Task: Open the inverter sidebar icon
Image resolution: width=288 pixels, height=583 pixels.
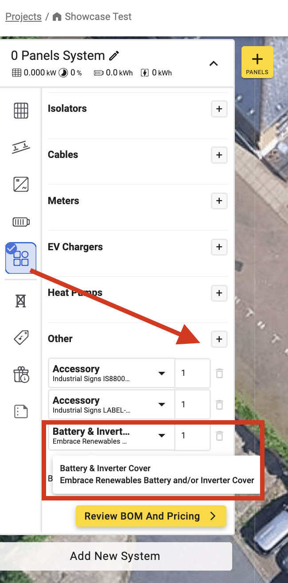Action: tap(21, 184)
